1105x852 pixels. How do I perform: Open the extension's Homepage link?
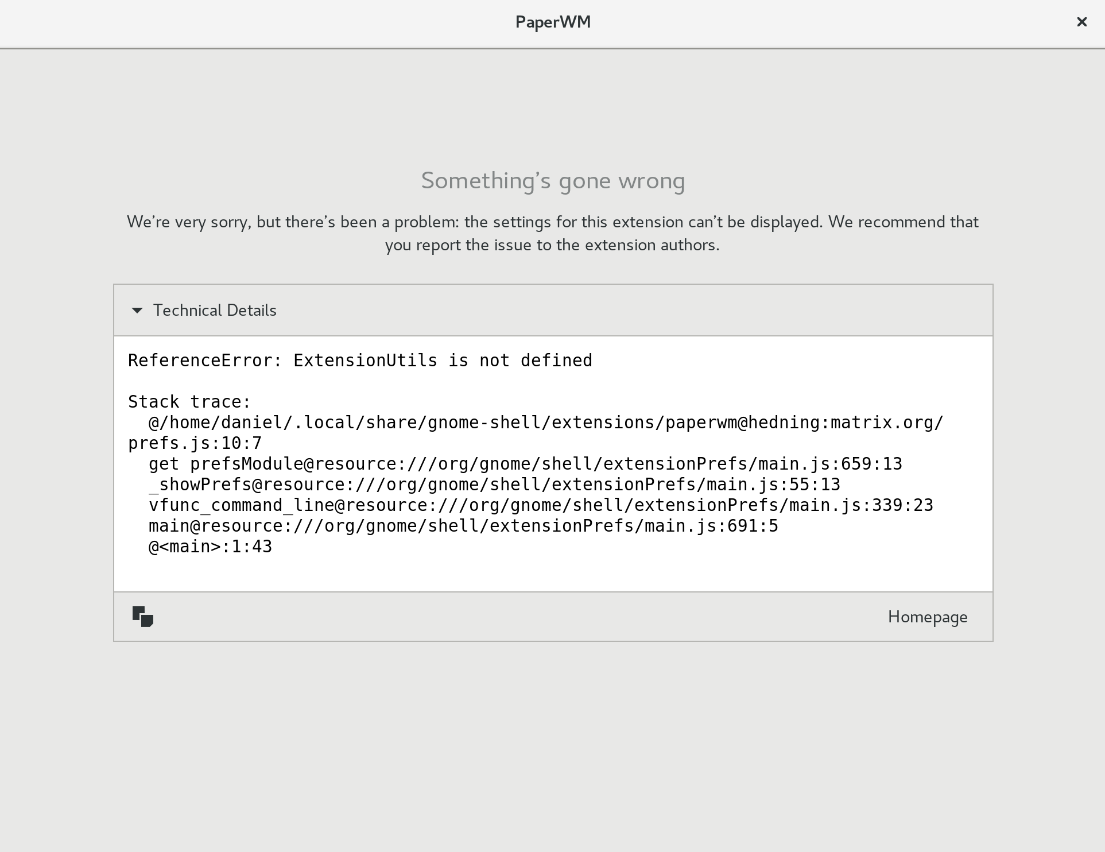[927, 617]
